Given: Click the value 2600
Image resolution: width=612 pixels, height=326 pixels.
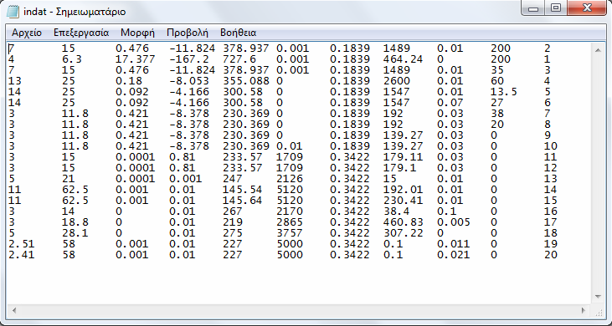Looking at the screenshot, I should (x=397, y=81).
